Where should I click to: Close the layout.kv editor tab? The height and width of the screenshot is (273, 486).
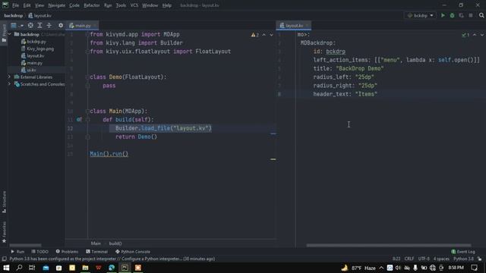click(307, 26)
